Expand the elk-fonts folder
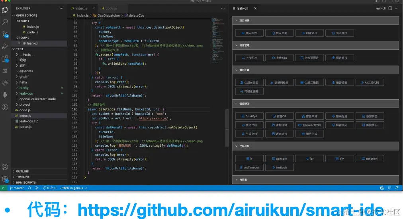 pyautogui.click(x=39, y=71)
